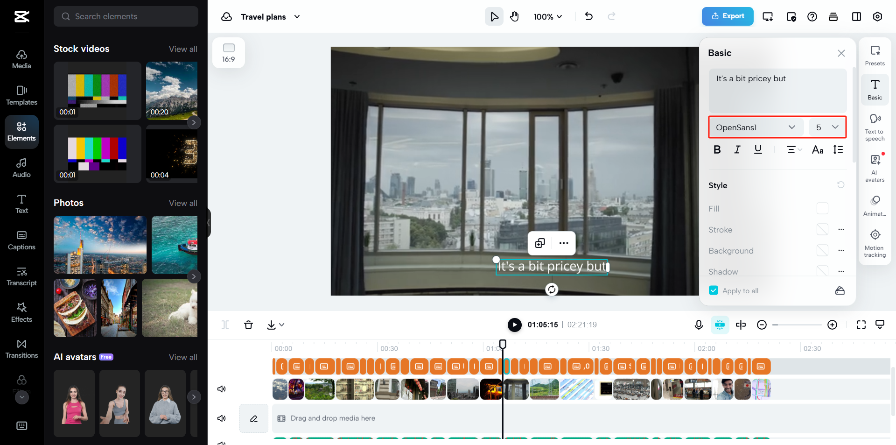Open the Effects panel
The image size is (896, 445).
(21, 313)
